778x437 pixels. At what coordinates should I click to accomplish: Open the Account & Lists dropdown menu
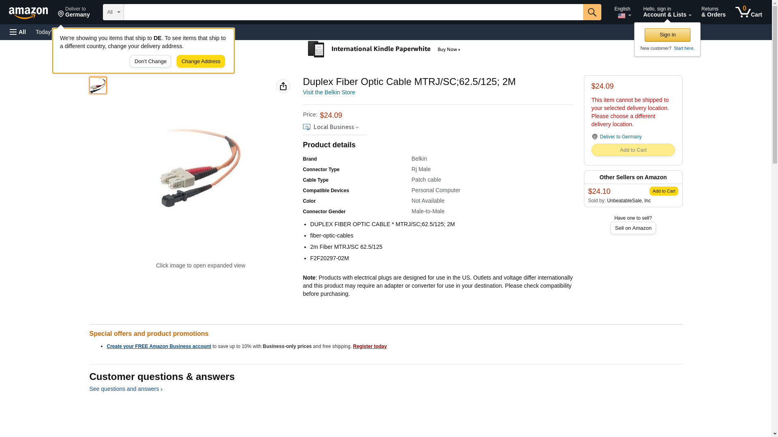pos(667,12)
